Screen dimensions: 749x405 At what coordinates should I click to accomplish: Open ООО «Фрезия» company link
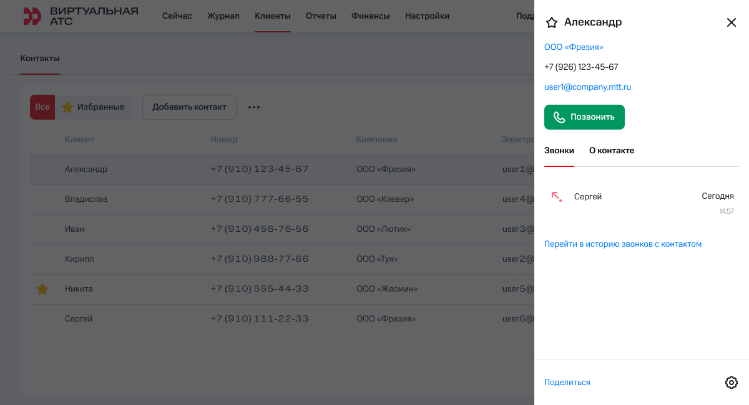point(574,47)
